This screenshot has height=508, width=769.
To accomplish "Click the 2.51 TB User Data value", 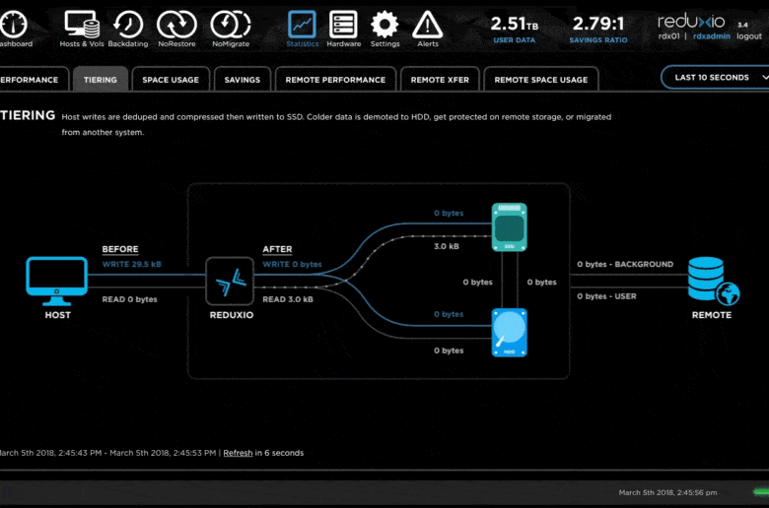I will point(514,24).
